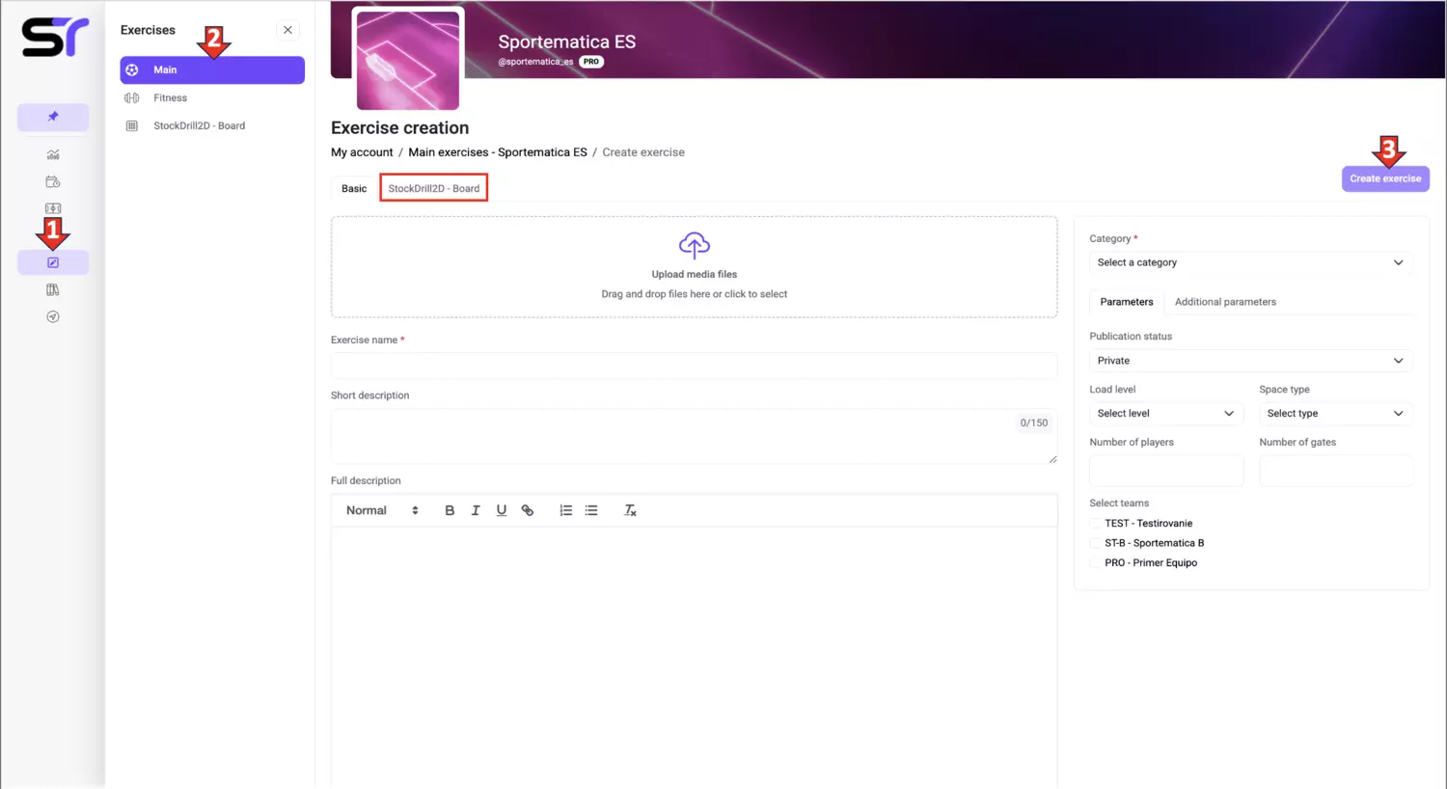This screenshot has height=789, width=1447.
Task: Open the Select a category dropdown
Action: tap(1251, 262)
